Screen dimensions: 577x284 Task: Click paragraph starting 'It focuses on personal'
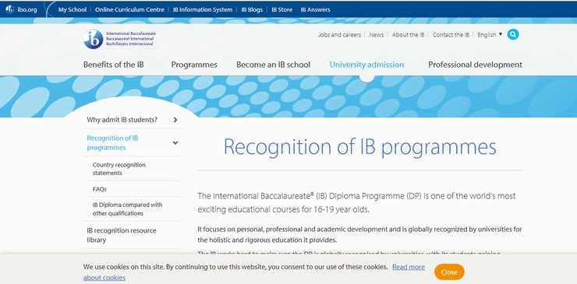360,235
